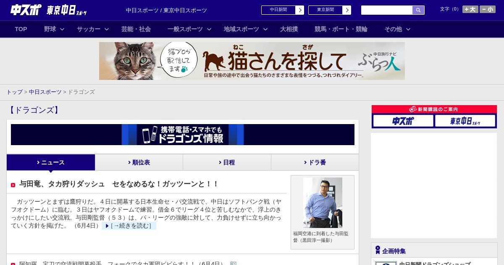Click the 東京中日スポーツ subscription button in sidebar
The image size is (504, 265).
point(465,121)
